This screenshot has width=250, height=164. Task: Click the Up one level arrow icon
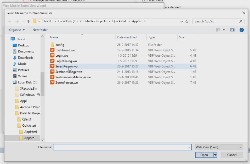(29, 21)
